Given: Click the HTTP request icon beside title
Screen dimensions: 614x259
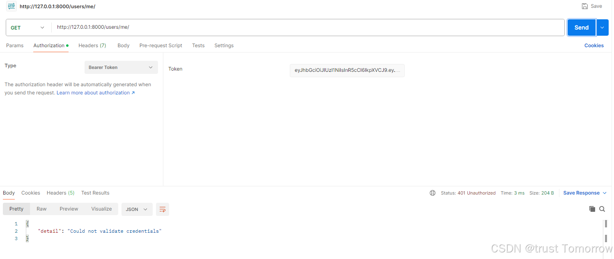Looking at the screenshot, I should pyautogui.click(x=11, y=6).
